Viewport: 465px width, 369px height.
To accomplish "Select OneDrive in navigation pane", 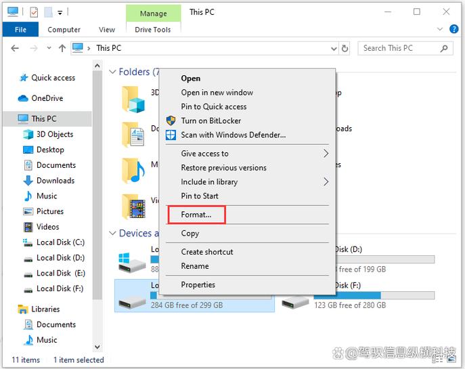I will coord(41,98).
